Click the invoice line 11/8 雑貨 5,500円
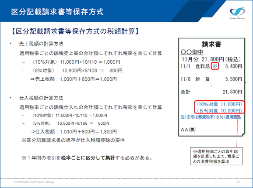This screenshot has width=253, height=188. [x=211, y=79]
